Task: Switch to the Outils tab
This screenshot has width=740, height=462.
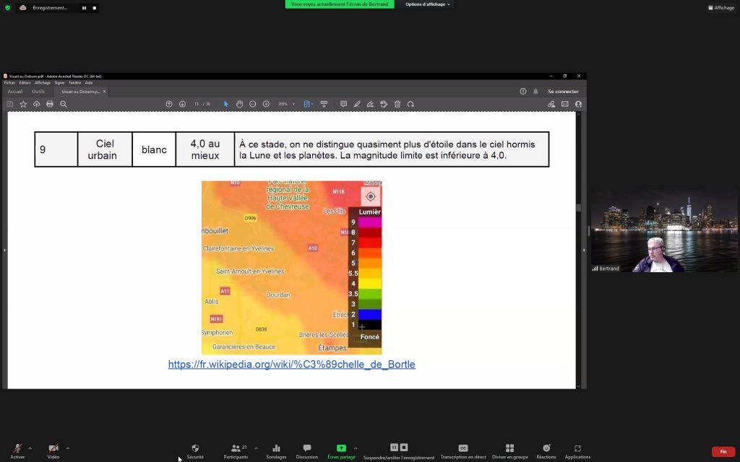Action: [38, 92]
